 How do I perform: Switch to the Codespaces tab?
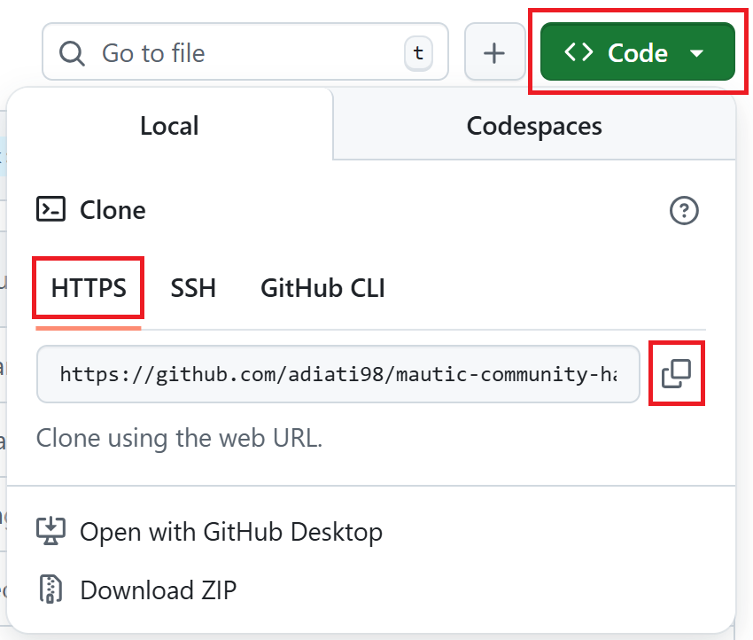[x=534, y=126]
